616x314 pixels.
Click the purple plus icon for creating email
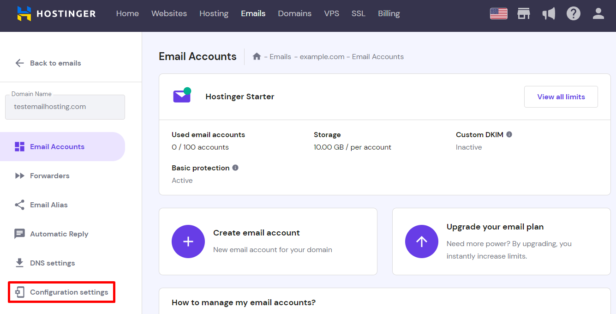pyautogui.click(x=188, y=242)
